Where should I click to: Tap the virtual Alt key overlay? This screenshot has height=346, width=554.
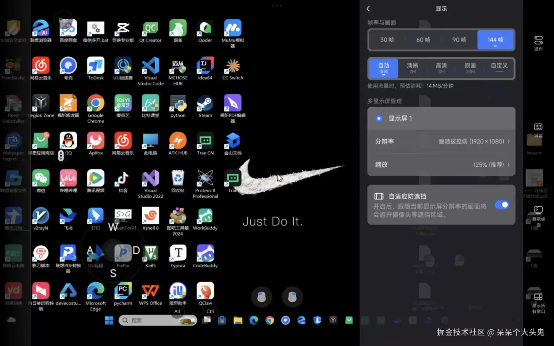point(177,311)
